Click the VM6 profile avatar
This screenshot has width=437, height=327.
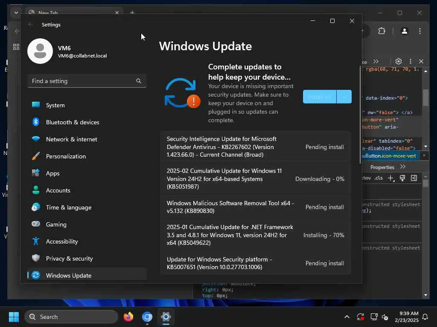40,51
